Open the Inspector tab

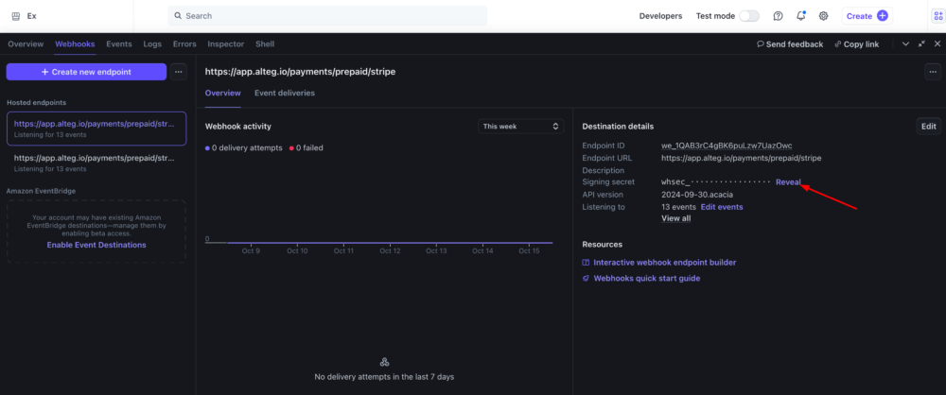226,44
